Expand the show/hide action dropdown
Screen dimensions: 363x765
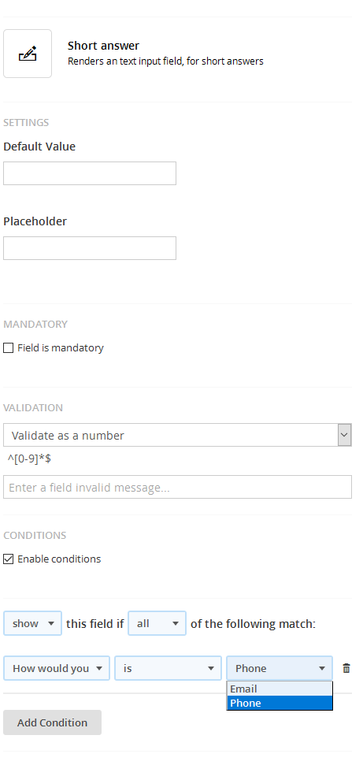[33, 623]
